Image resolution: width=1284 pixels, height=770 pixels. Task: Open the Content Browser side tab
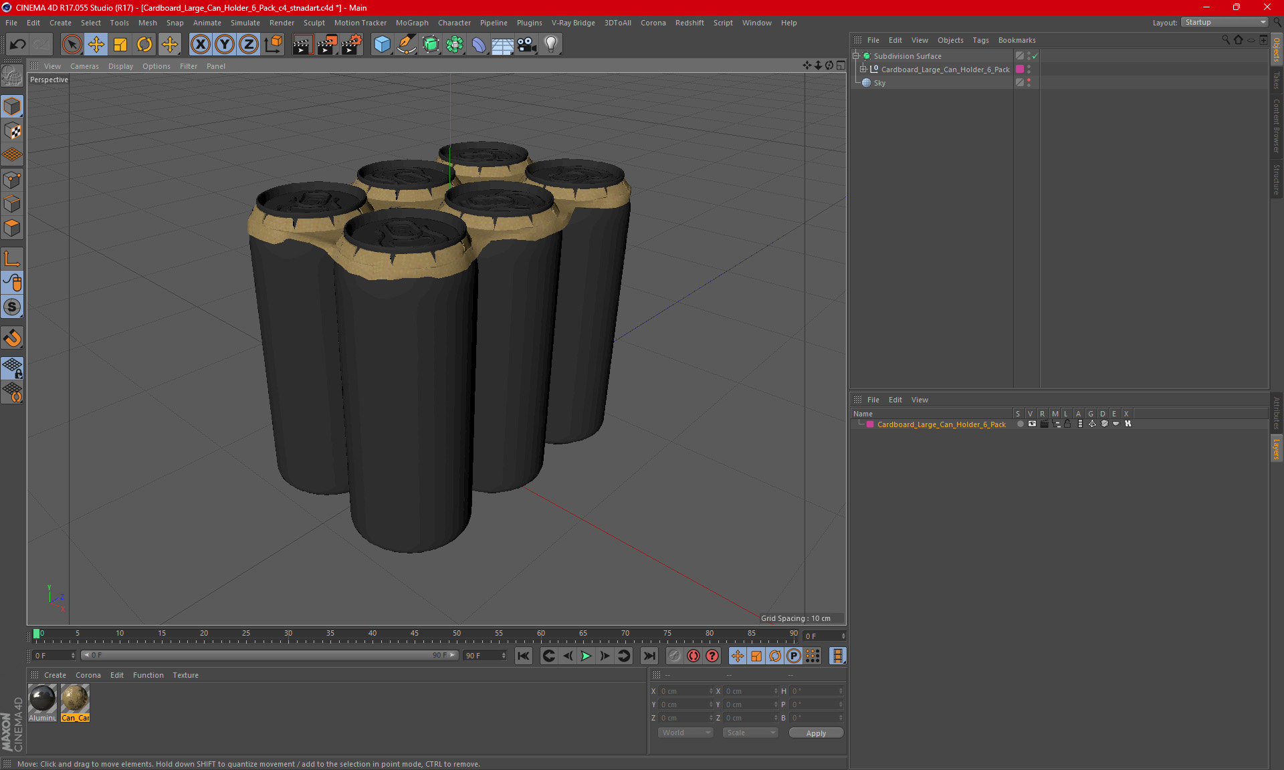[x=1277, y=126]
